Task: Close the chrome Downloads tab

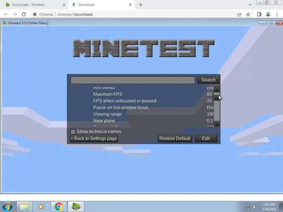Action: (130, 5)
